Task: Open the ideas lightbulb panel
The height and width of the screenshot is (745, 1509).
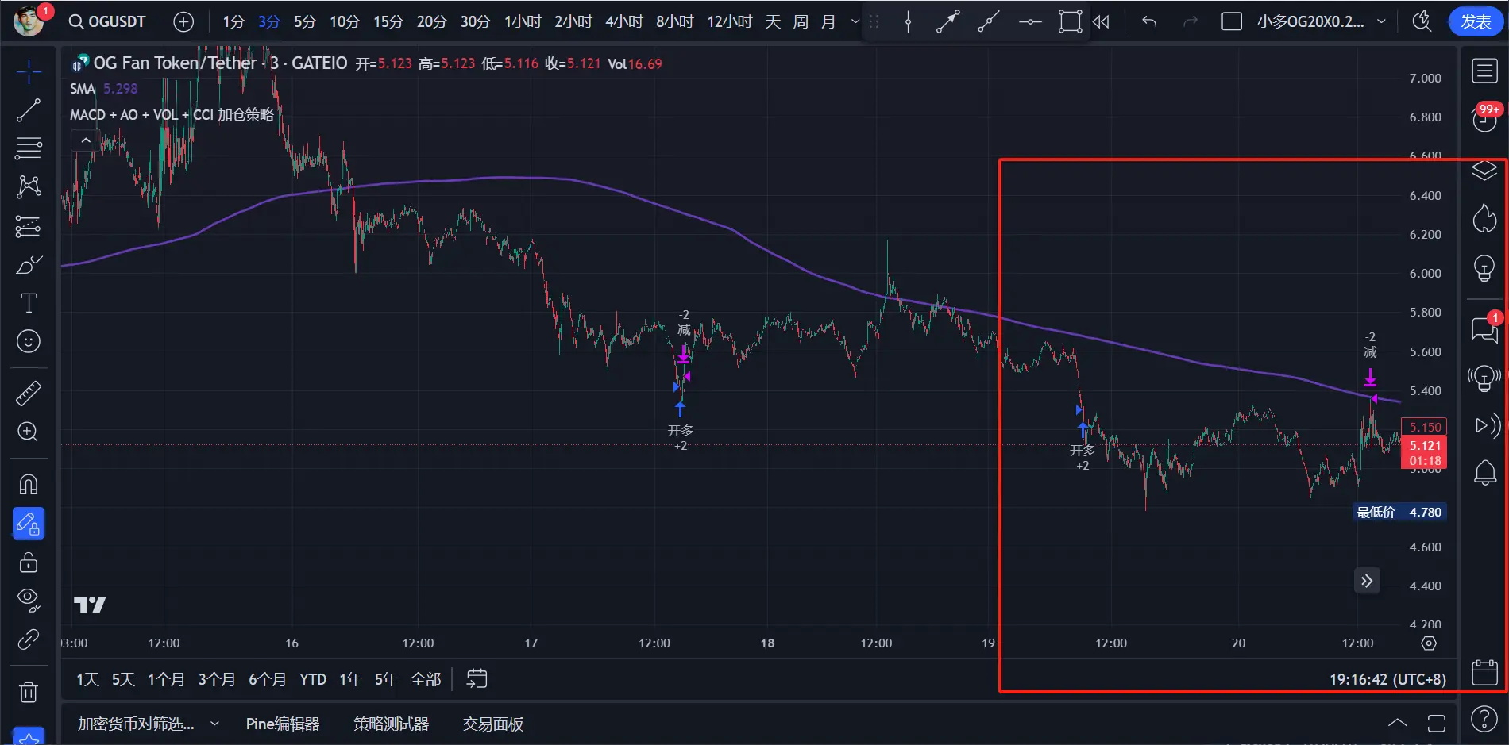Action: coord(1484,268)
